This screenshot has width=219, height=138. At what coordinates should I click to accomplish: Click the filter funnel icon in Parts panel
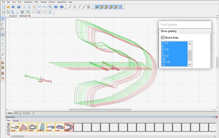click(8, 124)
